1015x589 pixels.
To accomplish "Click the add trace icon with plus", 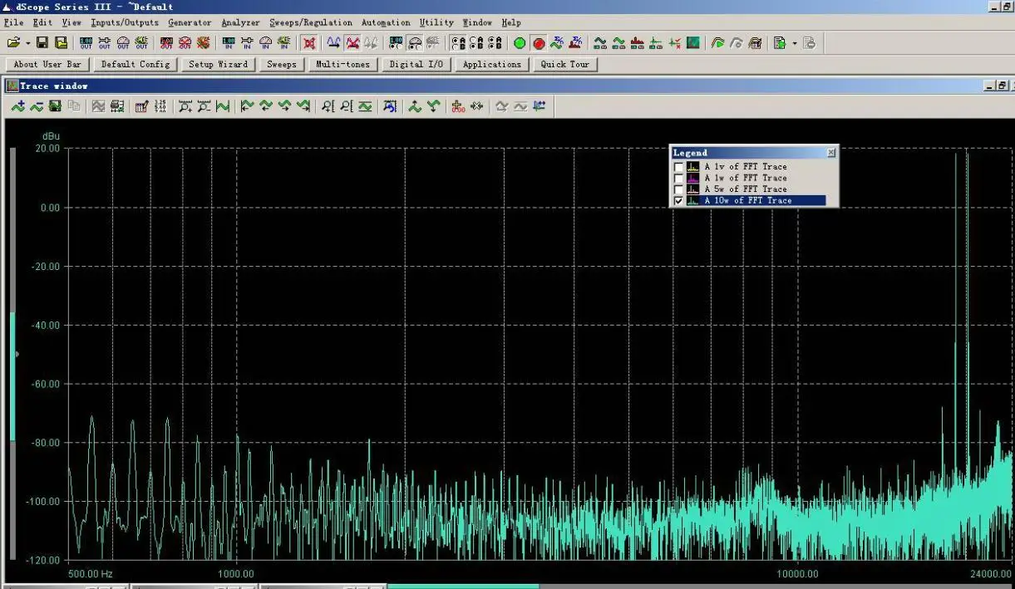I will [x=17, y=106].
